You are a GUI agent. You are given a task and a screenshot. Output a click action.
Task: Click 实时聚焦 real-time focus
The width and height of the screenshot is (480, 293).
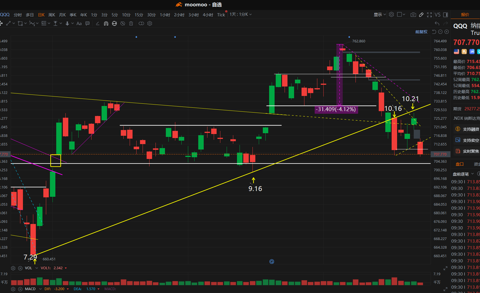(467, 151)
